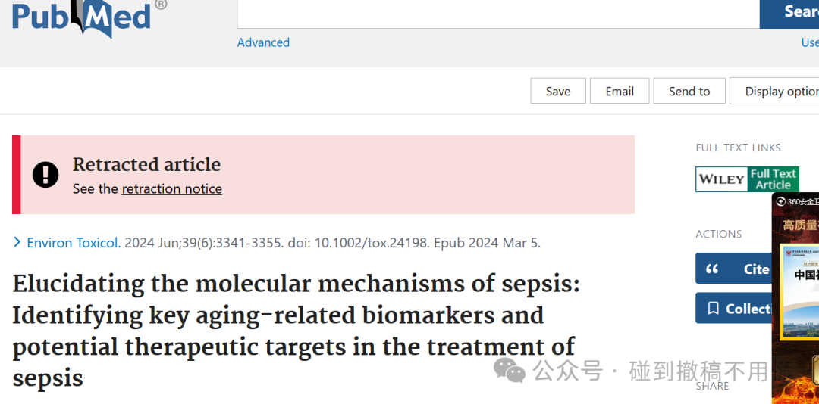819x404 pixels.
Task: Click the quotation mark Cite icon
Action: point(712,269)
